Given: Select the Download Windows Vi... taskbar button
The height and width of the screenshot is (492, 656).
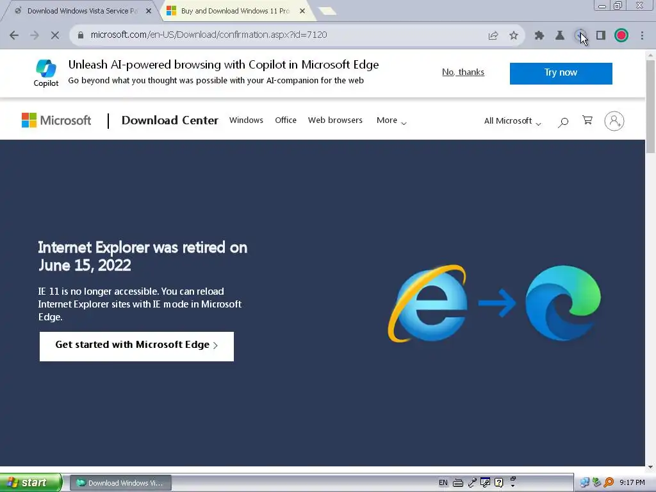Looking at the screenshot, I should point(120,483).
